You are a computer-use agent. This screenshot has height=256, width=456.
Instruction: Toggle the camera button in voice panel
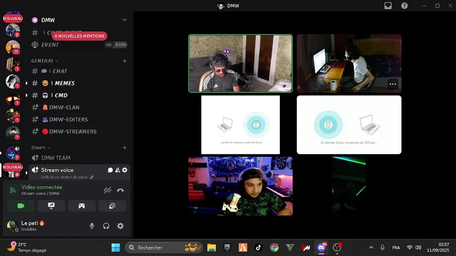(x=21, y=206)
